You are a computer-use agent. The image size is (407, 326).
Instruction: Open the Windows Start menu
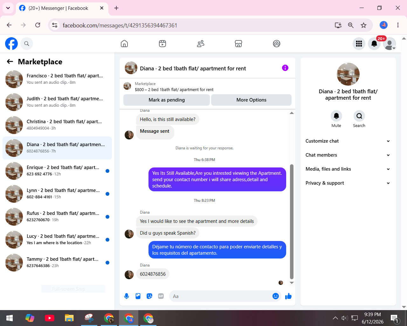[10, 318]
